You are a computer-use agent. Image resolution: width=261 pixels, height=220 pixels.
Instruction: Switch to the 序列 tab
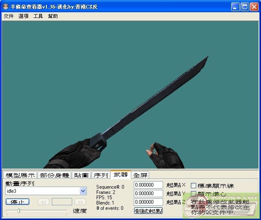[101, 175]
